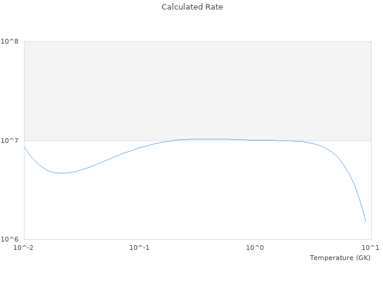
Task: Click the bottom x-axis line of the plot
Action: click(197, 240)
